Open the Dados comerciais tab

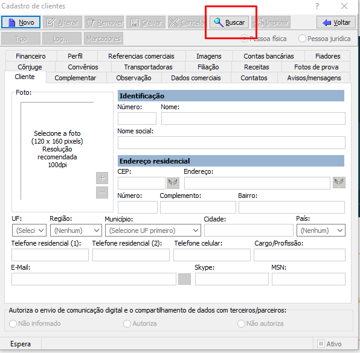pyautogui.click(x=196, y=78)
